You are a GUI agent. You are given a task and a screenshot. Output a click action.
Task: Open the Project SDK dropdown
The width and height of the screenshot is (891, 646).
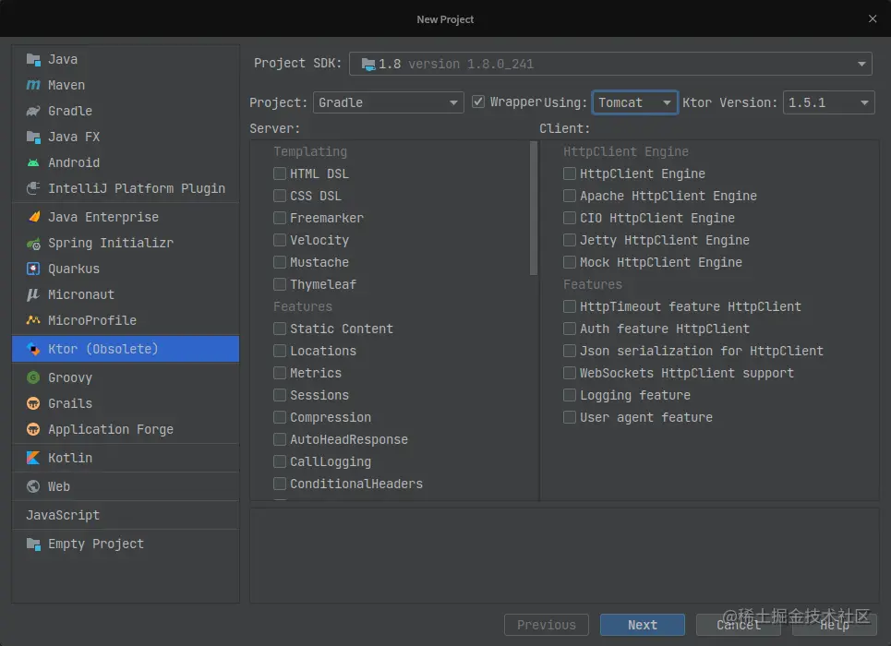coord(610,64)
